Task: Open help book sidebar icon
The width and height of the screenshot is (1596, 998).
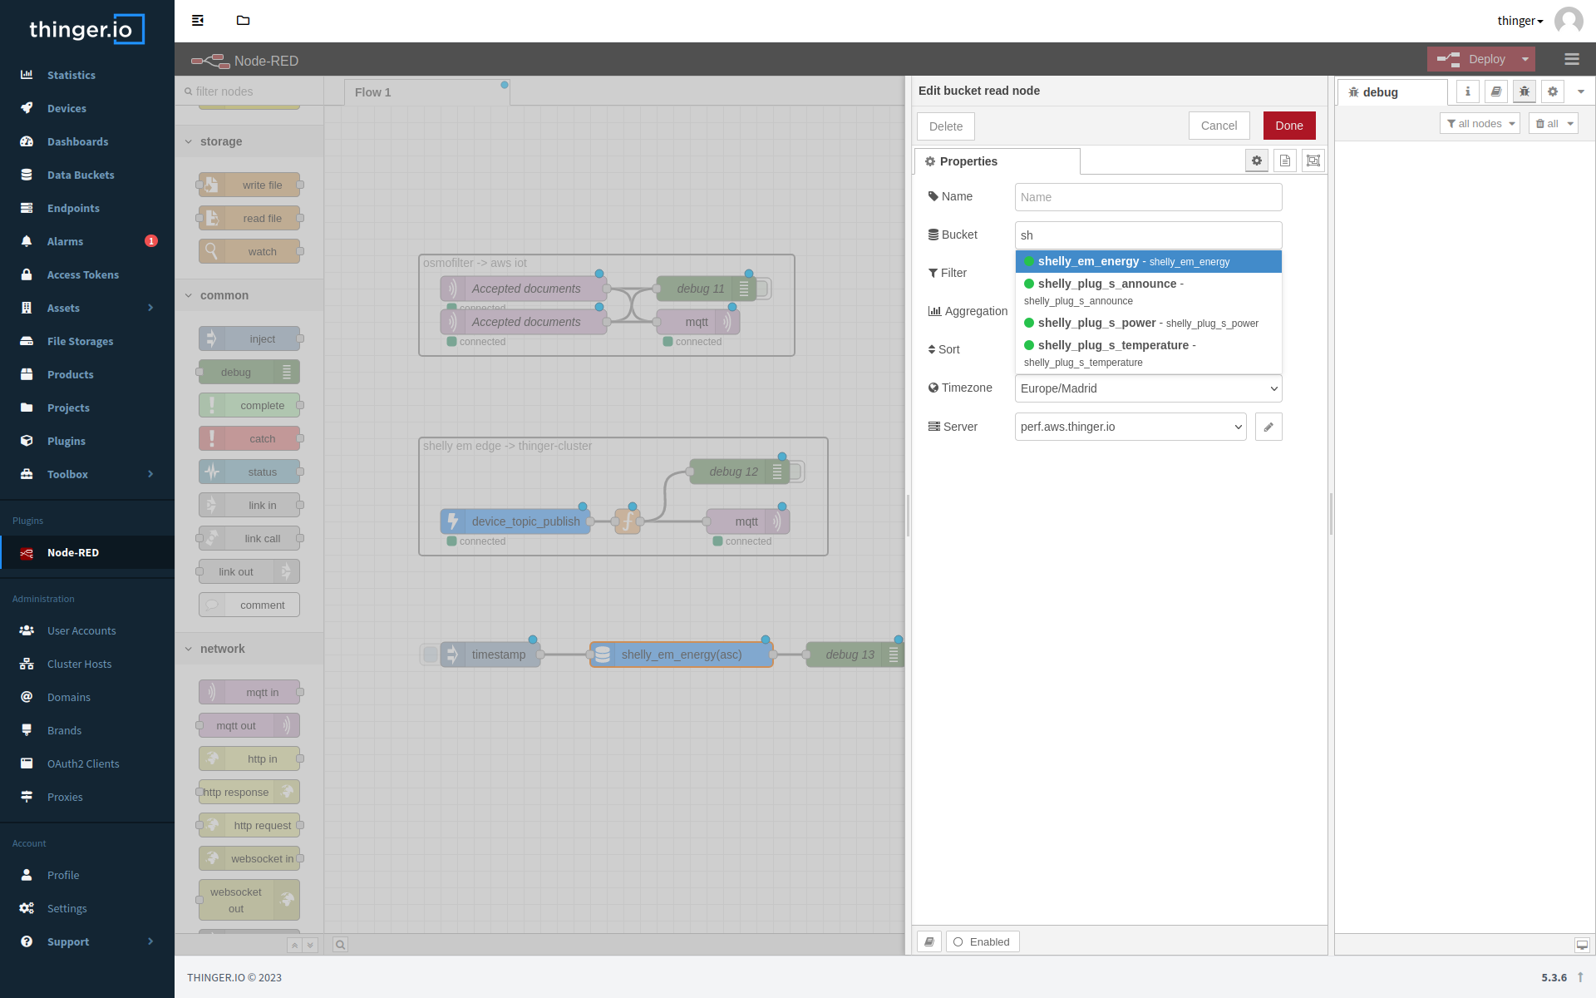Action: 1496,91
